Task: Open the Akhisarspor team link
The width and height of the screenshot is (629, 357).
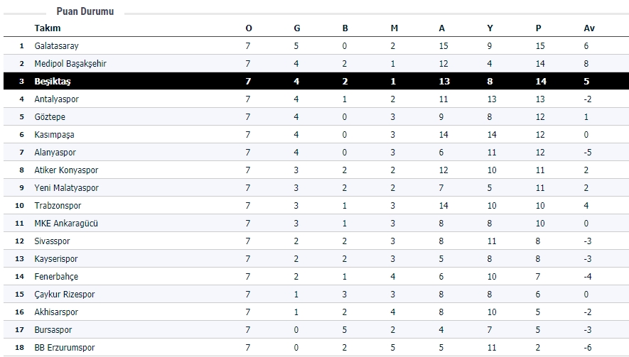Action: pos(56,312)
